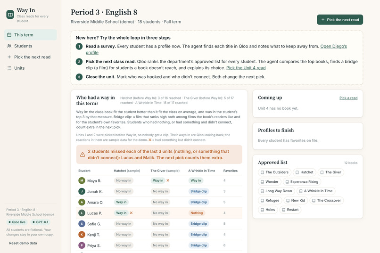Click Priya S.'s avatar circle
The width and height of the screenshot is (380, 253).
pos(82,245)
